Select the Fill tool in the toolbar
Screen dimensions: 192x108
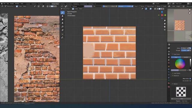[x=63, y=27]
